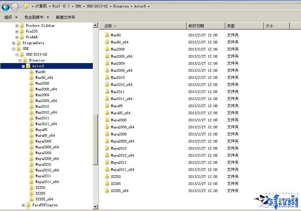Collapse the UDK tree node
The image size is (301, 211).
14,49
